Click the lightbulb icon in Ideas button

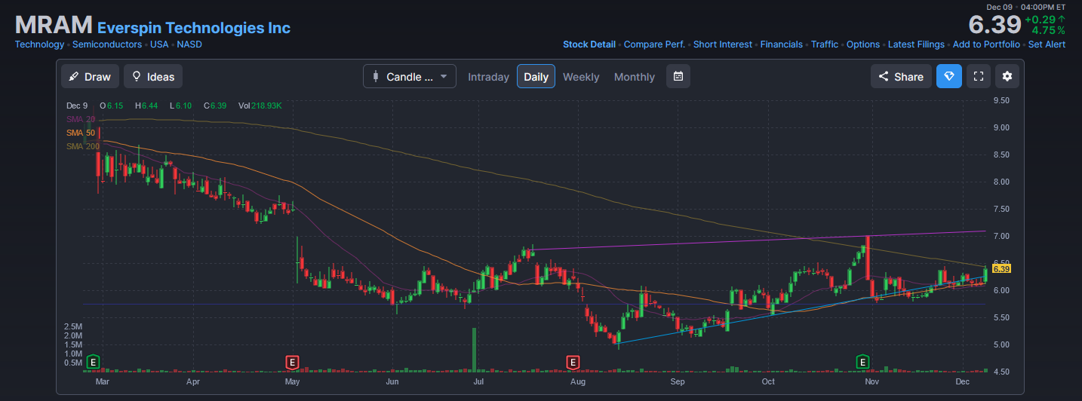[x=137, y=76]
